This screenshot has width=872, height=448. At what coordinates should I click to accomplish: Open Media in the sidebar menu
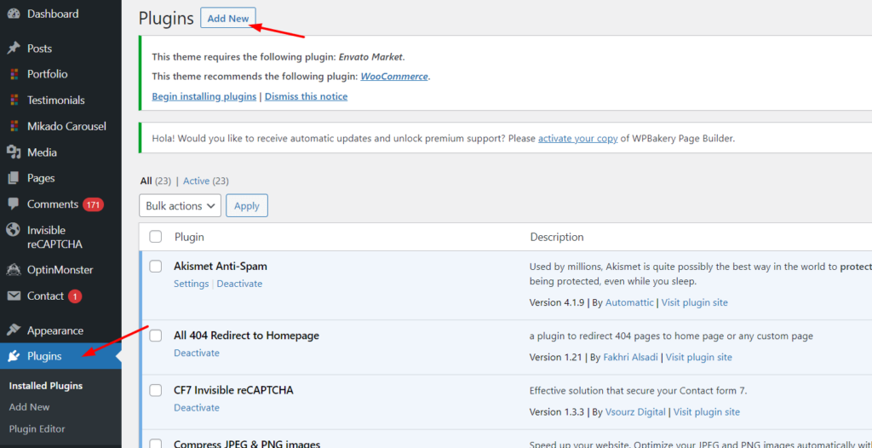pos(43,152)
